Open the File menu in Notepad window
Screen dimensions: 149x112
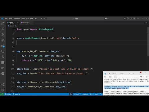click(105, 77)
